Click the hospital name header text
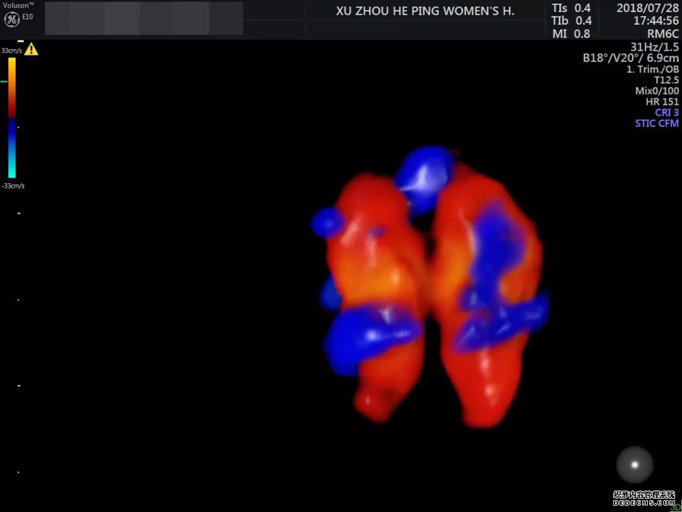Viewport: 682px width, 512px height. tap(425, 11)
